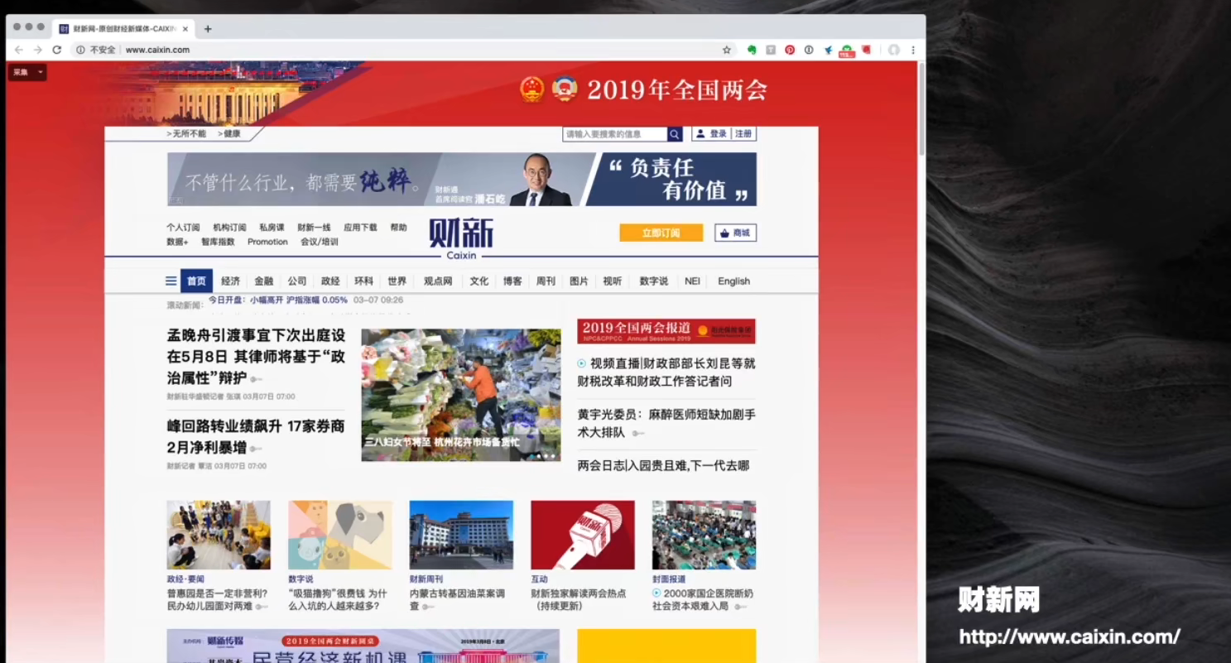The image size is (1231, 663).
Task: Reload the Caixin page
Action: click(56, 50)
